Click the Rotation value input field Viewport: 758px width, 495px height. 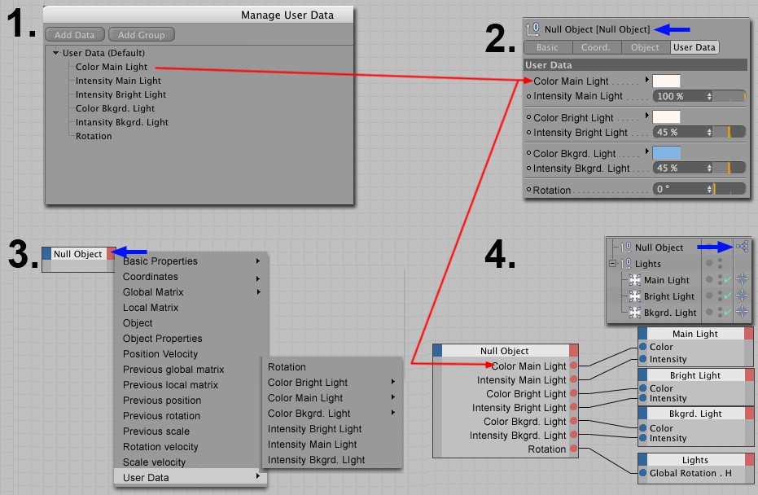point(681,190)
